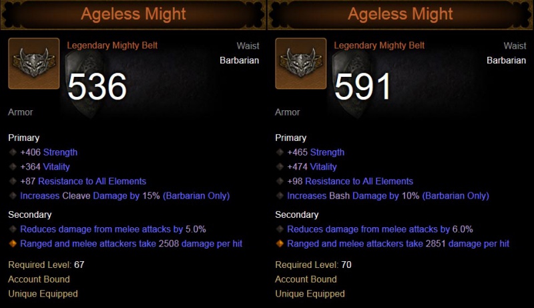Click the 591 armor value
534x308 pixels.
[362, 86]
